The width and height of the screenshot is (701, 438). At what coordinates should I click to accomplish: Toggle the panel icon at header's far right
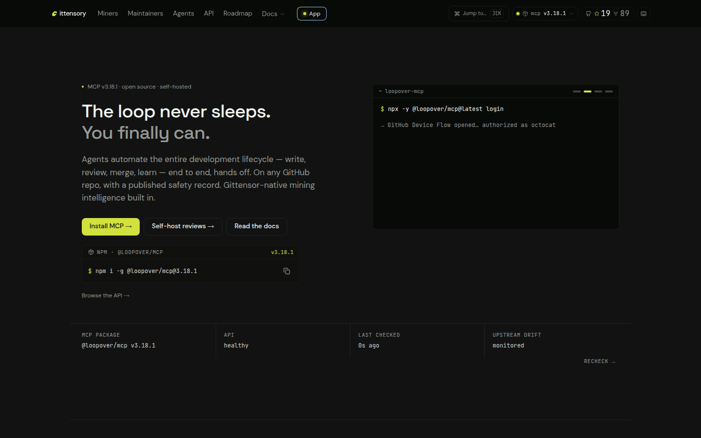pos(644,14)
